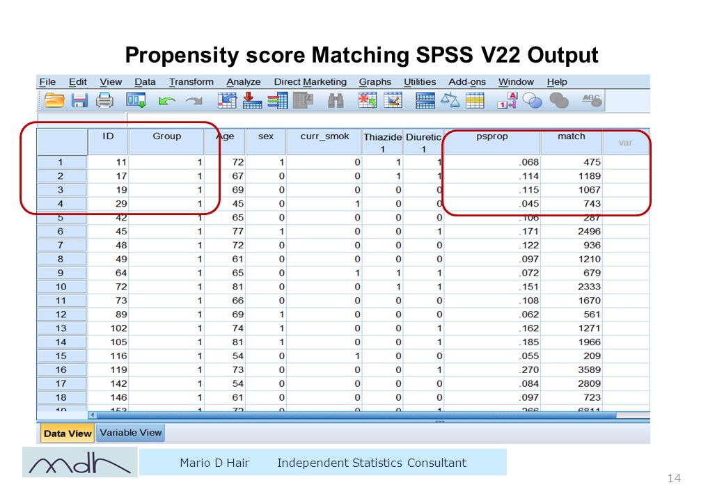This screenshot has width=724, height=501.
Task: Save the dataset with the floppy disk icon
Action: pos(79,100)
